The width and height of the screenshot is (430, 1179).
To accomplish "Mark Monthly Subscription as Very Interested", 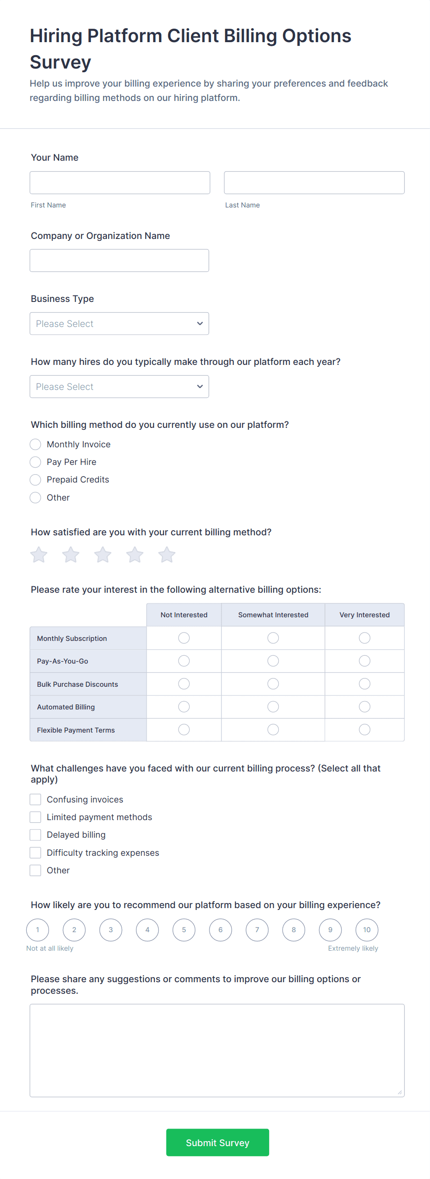I will pos(364,638).
